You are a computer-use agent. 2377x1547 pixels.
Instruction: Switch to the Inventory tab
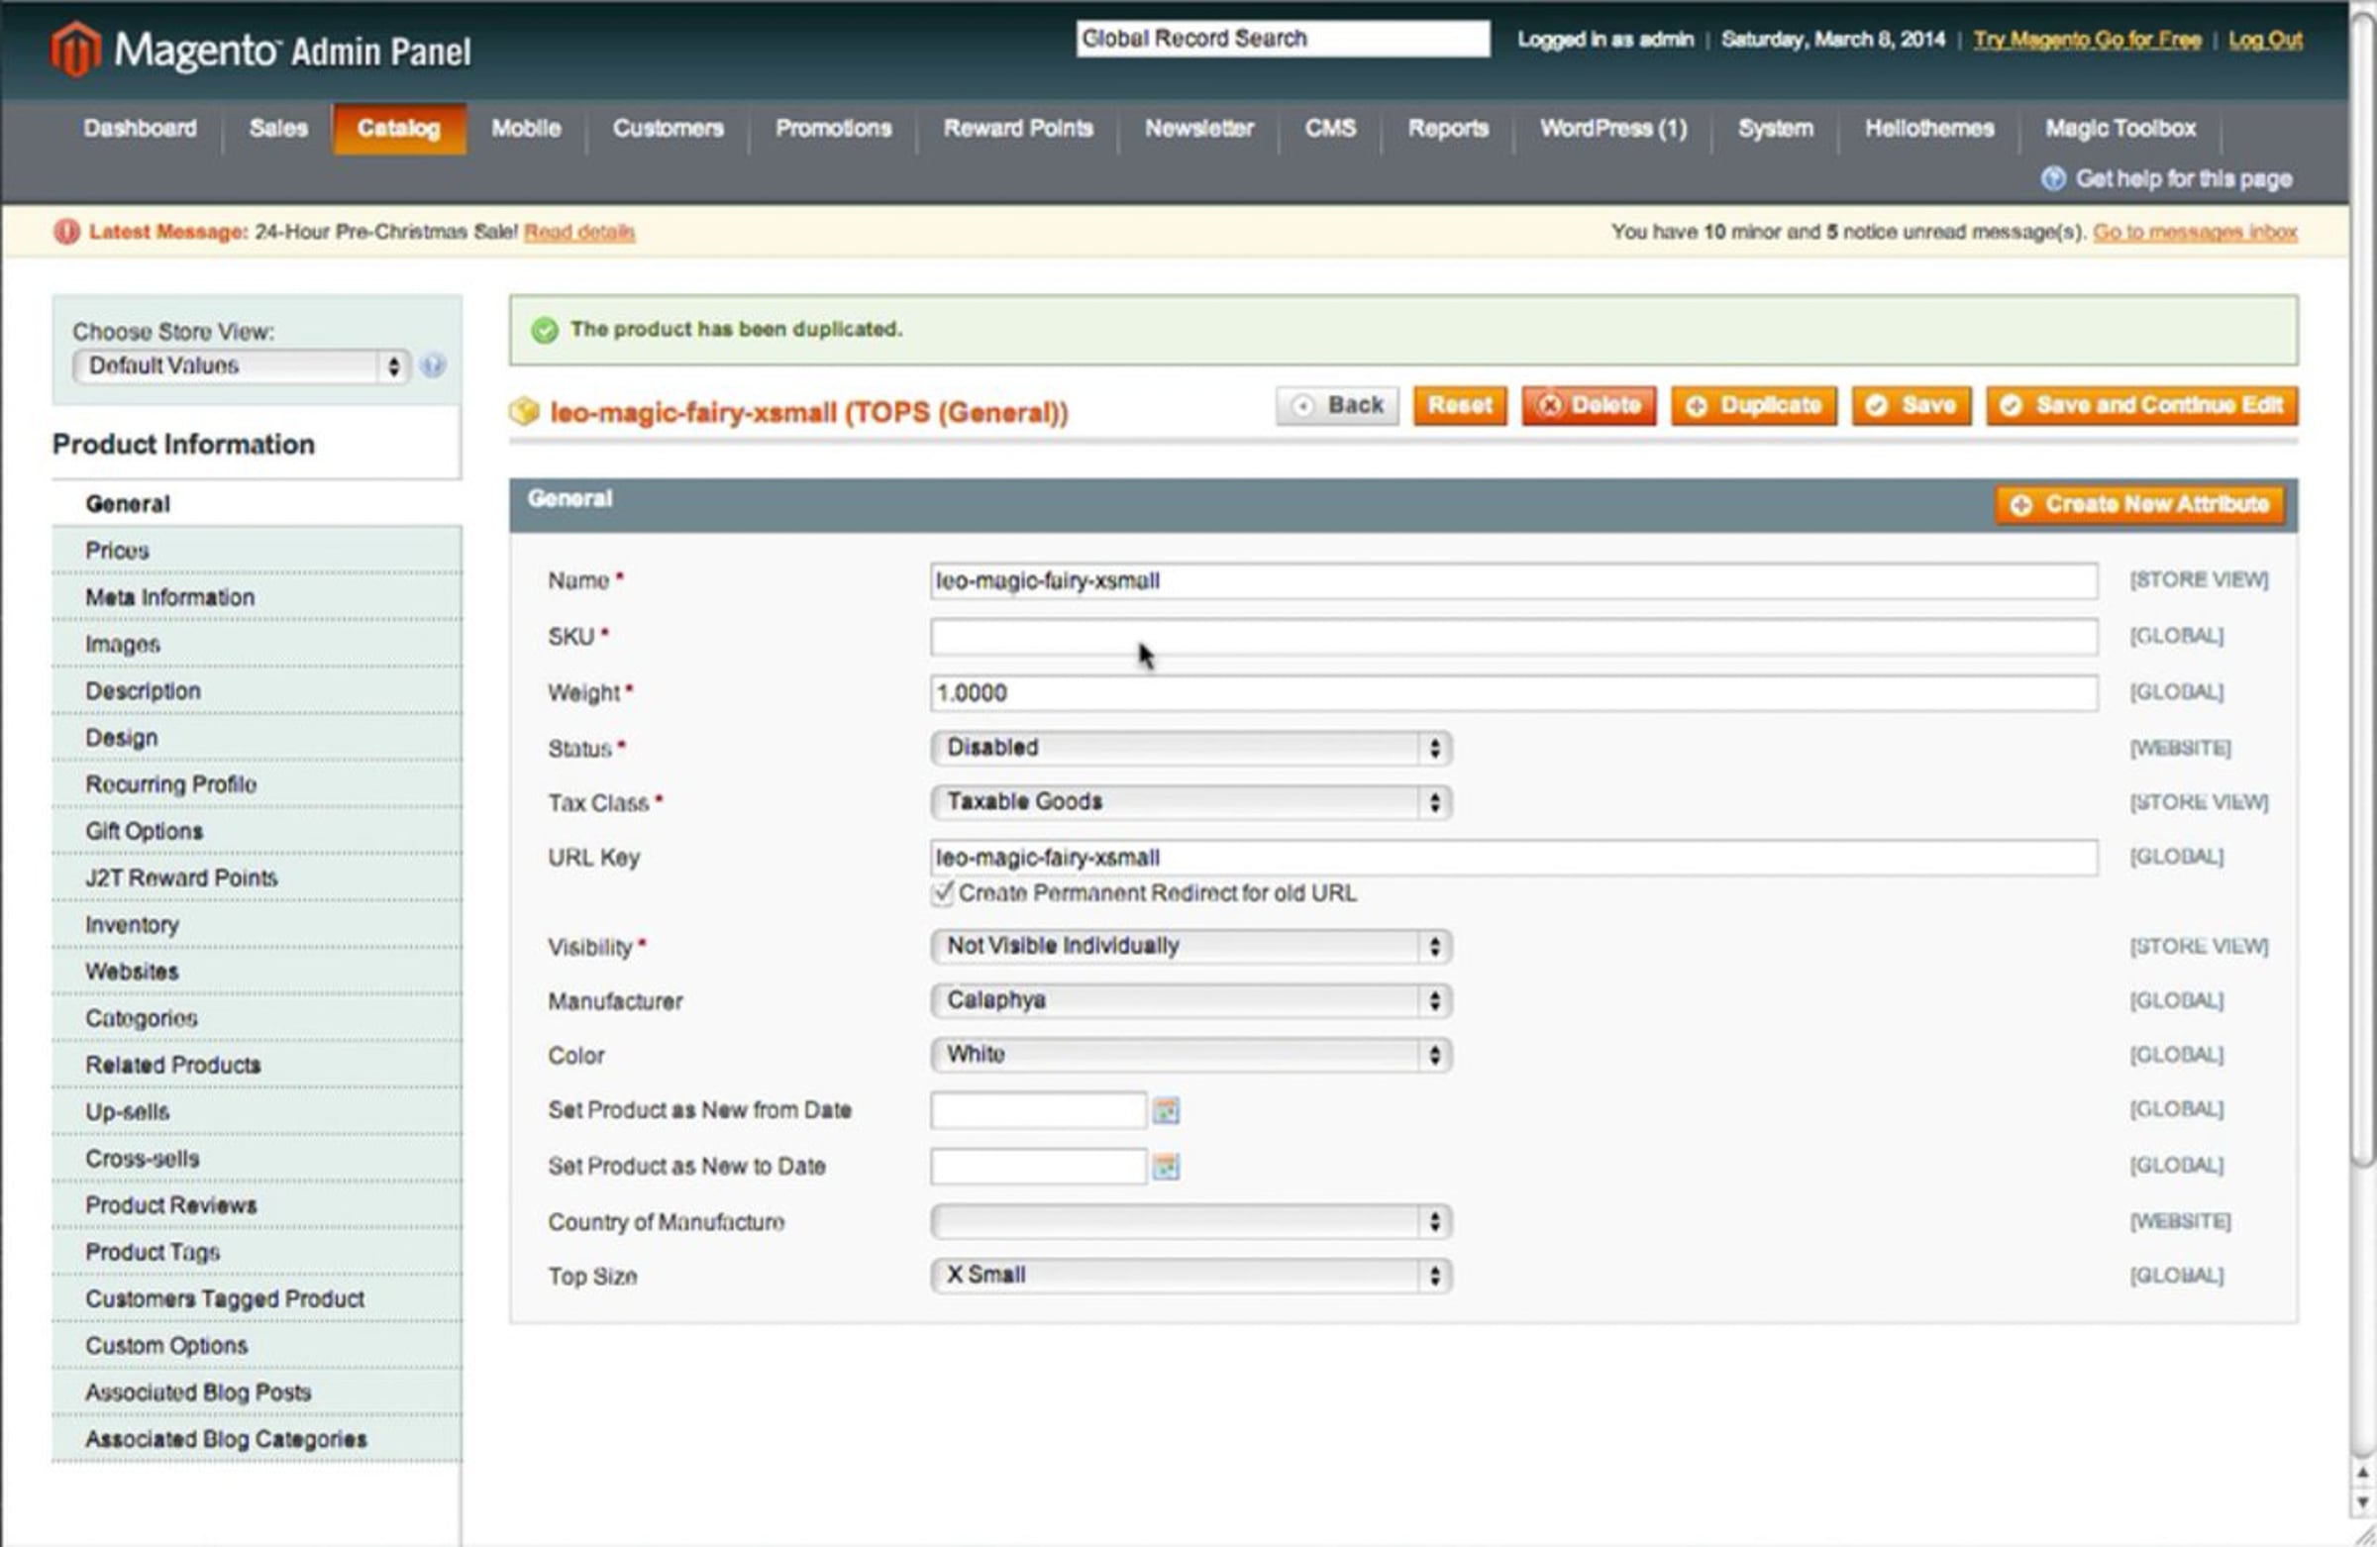(132, 925)
